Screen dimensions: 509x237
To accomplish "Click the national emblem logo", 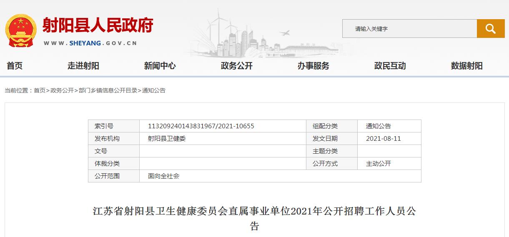I will [x=21, y=30].
